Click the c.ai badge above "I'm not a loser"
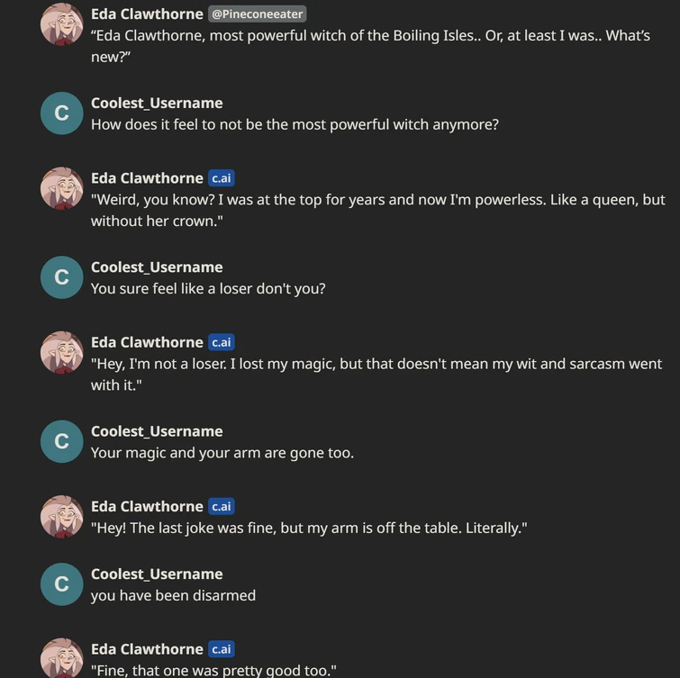This screenshot has height=678, width=680. coord(222,342)
